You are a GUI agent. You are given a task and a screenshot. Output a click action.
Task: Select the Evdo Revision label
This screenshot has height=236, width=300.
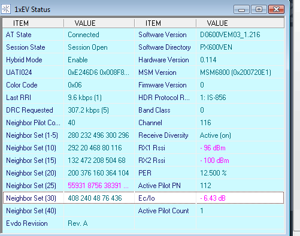pos(27,223)
